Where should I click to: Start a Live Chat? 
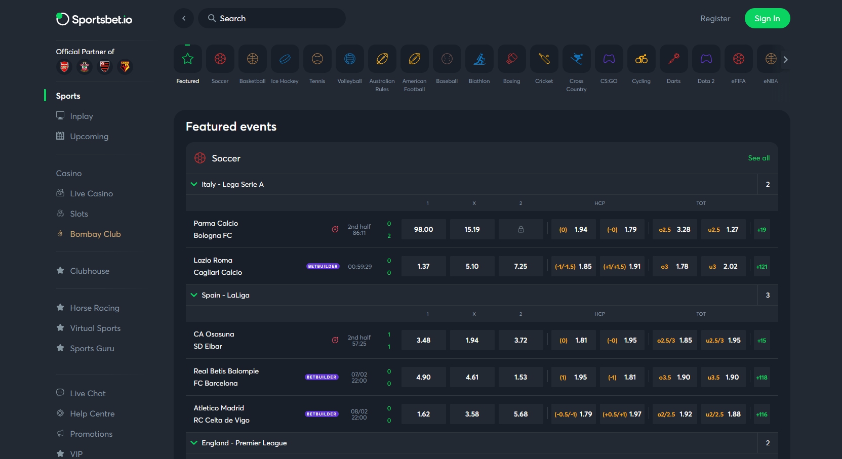[88, 393]
